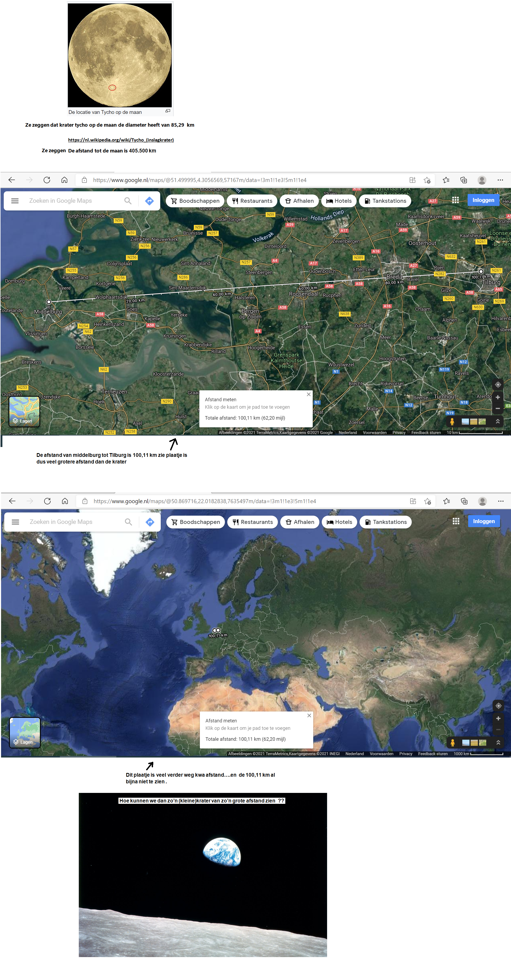Open the Google apps grid on the Europe map
Image resolution: width=511 pixels, height=960 pixels.
[456, 521]
